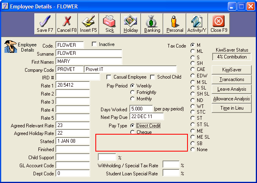Click the Started date field
This screenshot has height=183, width=257.
pos(73,141)
